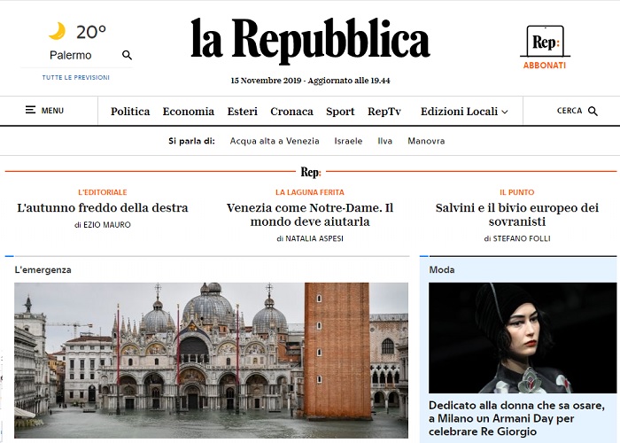Click author name STEFANO FOLLI
The width and height of the screenshot is (620, 443).
[x=522, y=238]
